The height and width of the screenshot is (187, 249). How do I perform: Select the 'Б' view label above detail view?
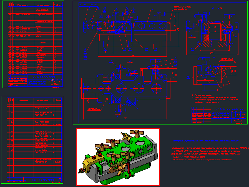pyautogui.click(x=214, y=57)
